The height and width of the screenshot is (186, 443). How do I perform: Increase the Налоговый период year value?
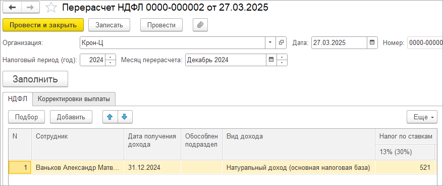tap(110, 57)
